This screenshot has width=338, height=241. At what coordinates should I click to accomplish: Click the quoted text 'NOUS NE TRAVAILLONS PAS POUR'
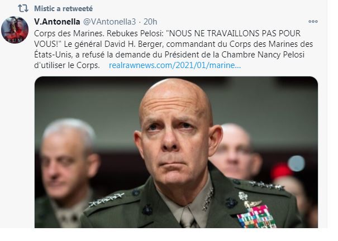(234, 33)
